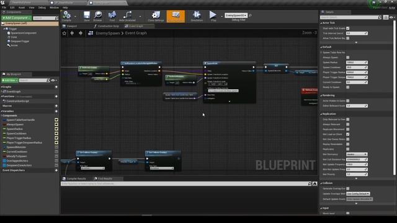Screen dimensions: 397x223
Task: Click the Find toolbar icon
Action: point(112,15)
